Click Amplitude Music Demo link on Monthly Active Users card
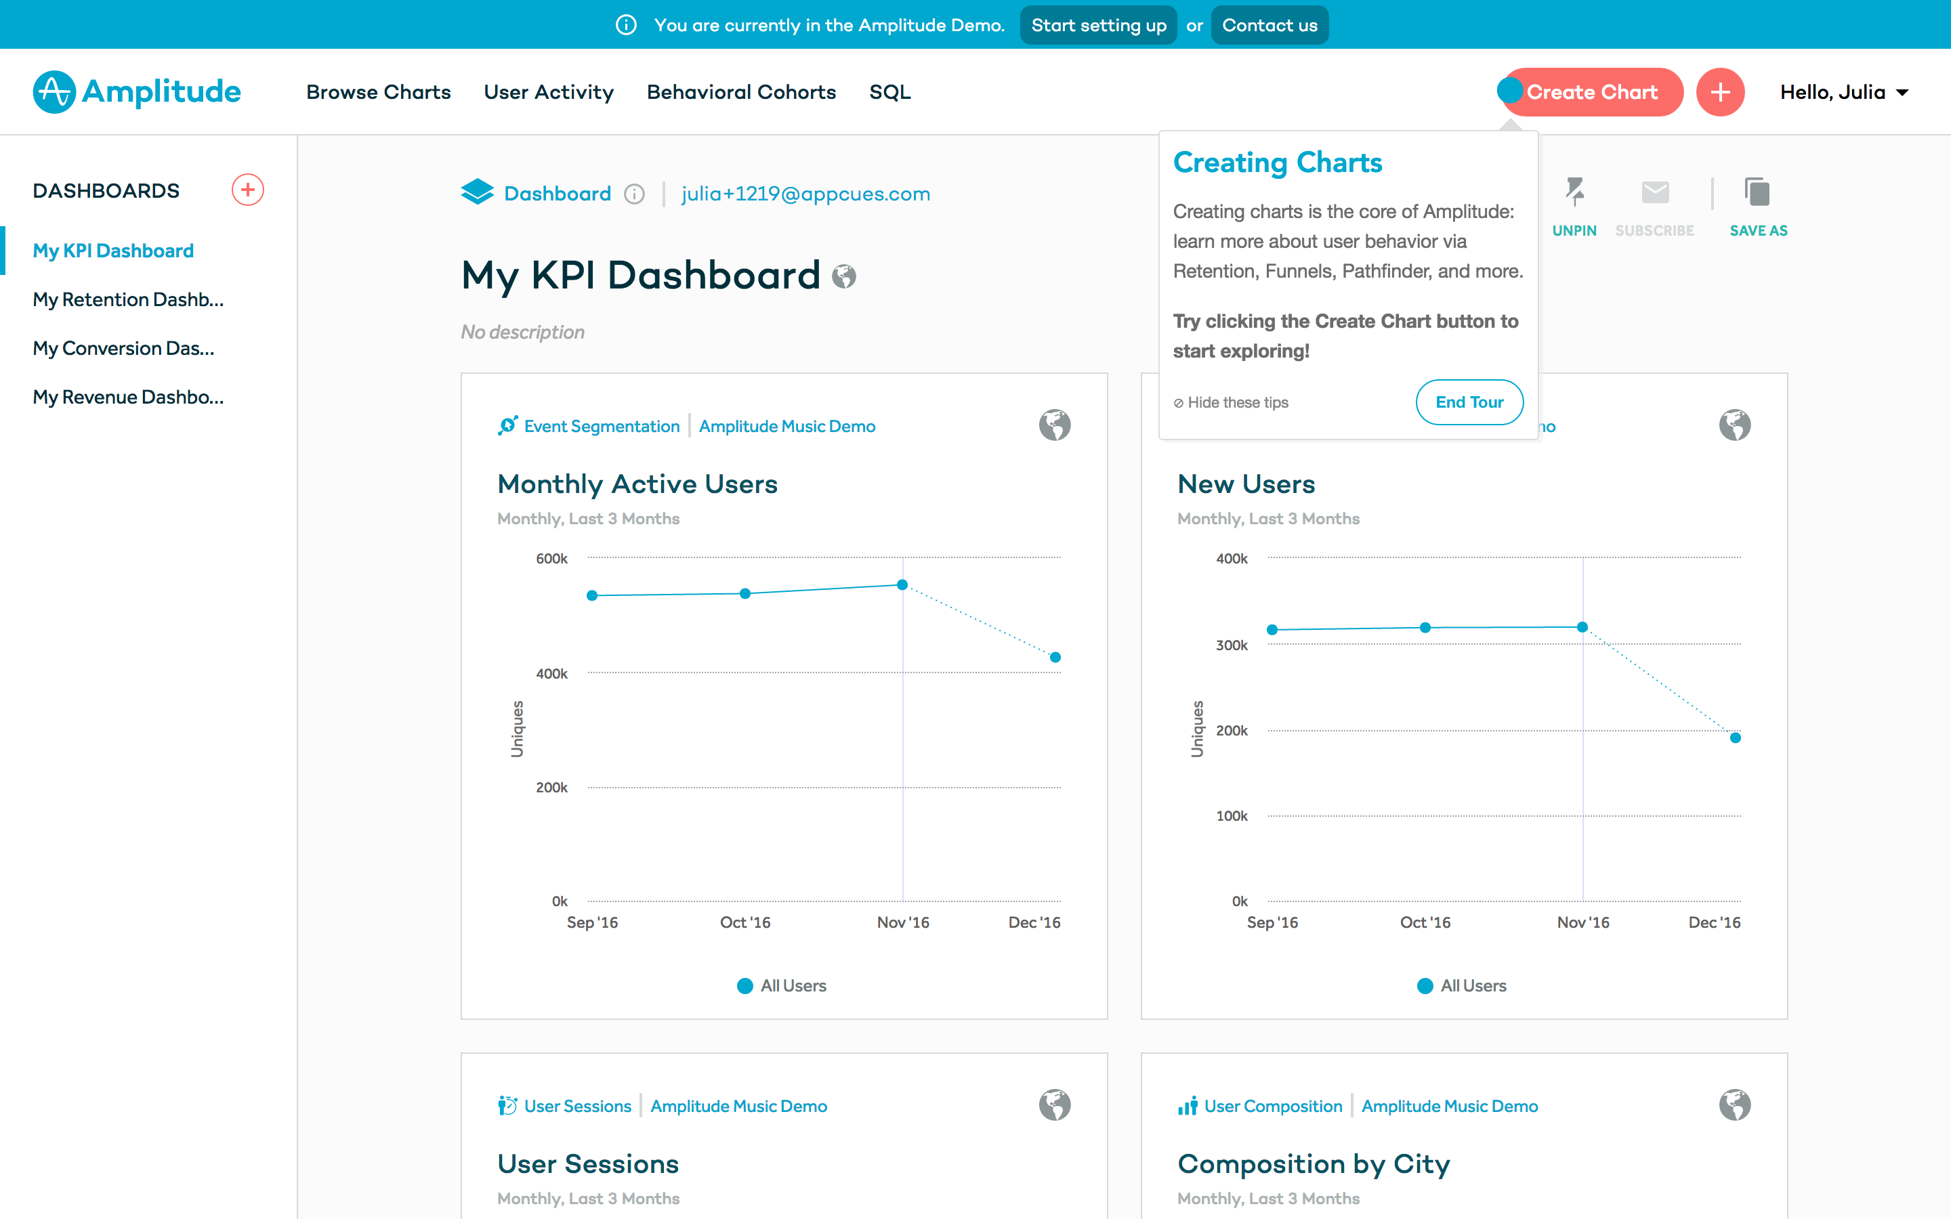 [x=787, y=426]
